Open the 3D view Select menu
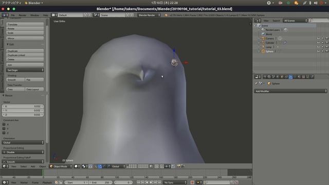This screenshot has width=329, height=185. [x=24, y=166]
